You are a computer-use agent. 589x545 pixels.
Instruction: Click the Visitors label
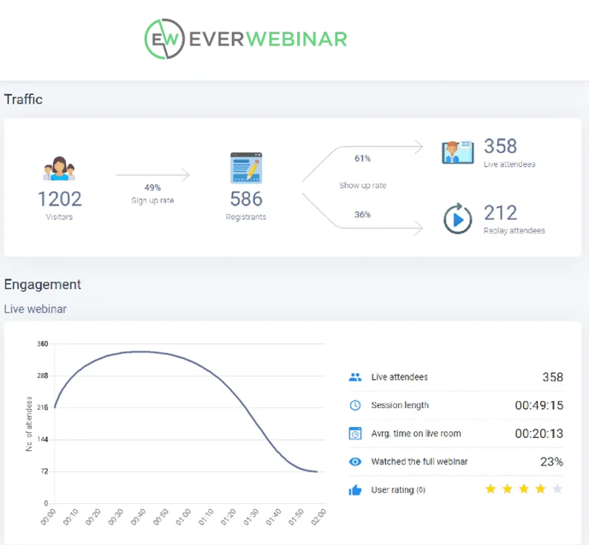pyautogui.click(x=59, y=217)
